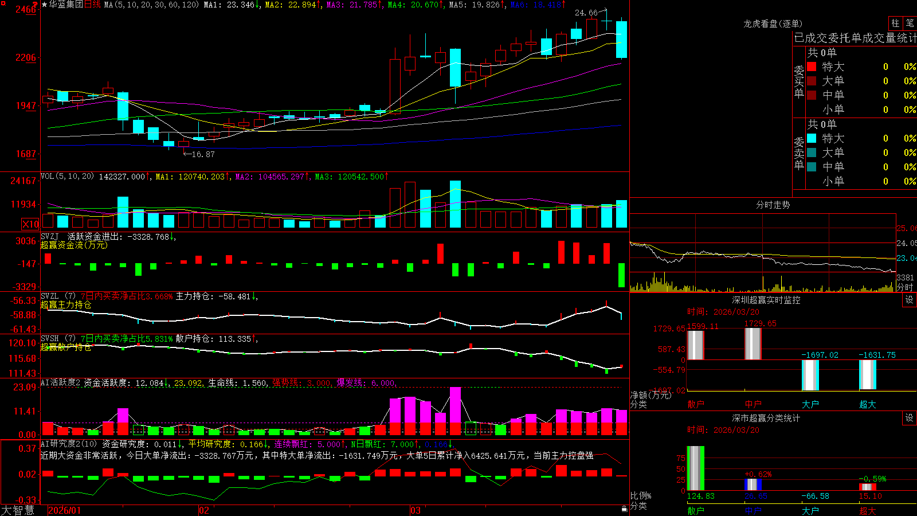This screenshot has height=516, width=917.
Task: Click the 时间: 2026/03/20 text in 深圳超赢实时监控
Action: tap(723, 312)
